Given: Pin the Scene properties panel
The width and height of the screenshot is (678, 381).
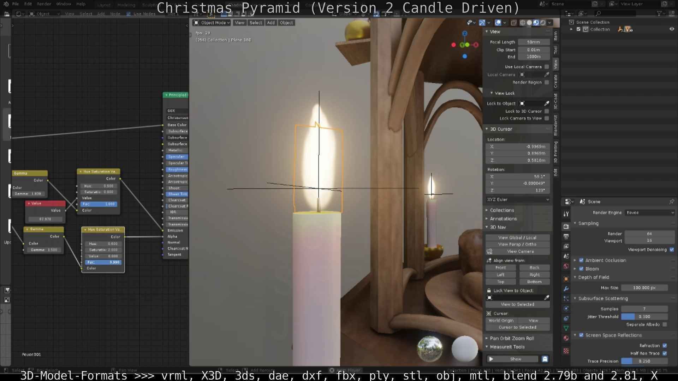Looking at the screenshot, I should (671, 201).
